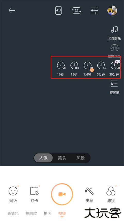Open the 滤镜 filter icon
124x222 pixels.
pos(111,191)
